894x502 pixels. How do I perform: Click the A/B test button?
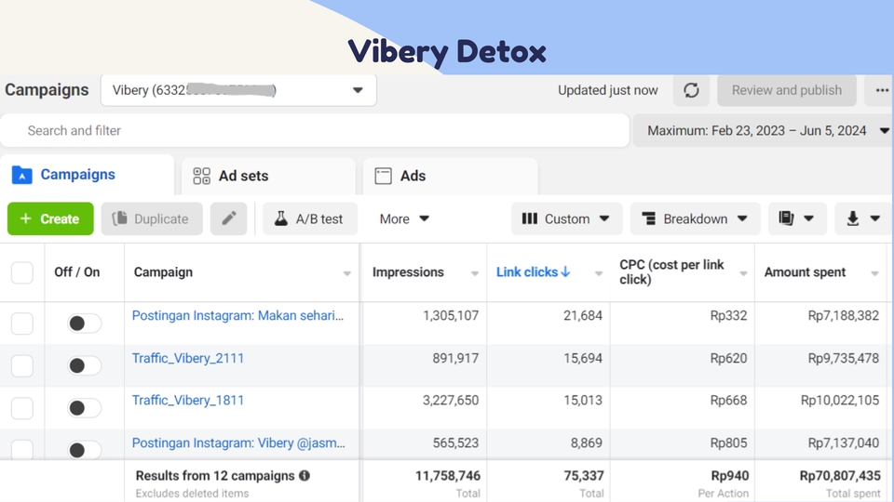[309, 218]
